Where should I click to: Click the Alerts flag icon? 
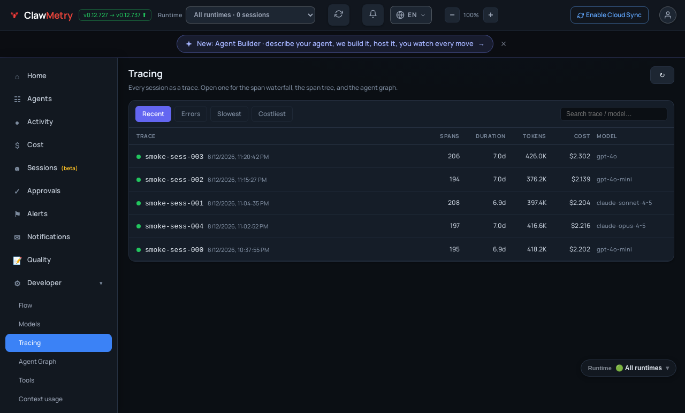coord(17,215)
